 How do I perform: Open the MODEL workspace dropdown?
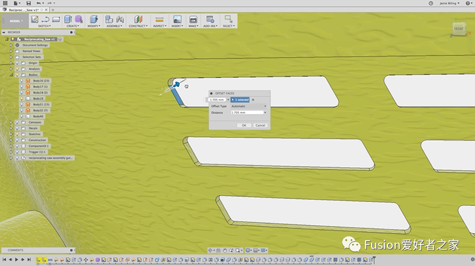click(16, 21)
